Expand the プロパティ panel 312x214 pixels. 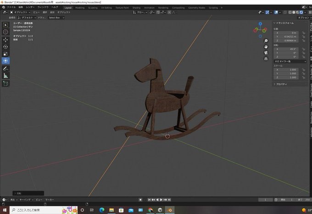(280, 84)
